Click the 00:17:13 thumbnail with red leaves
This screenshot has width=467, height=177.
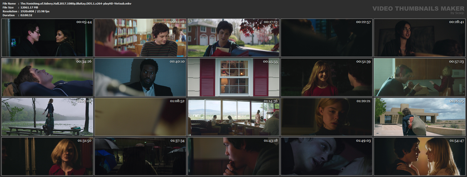[x=233, y=37]
